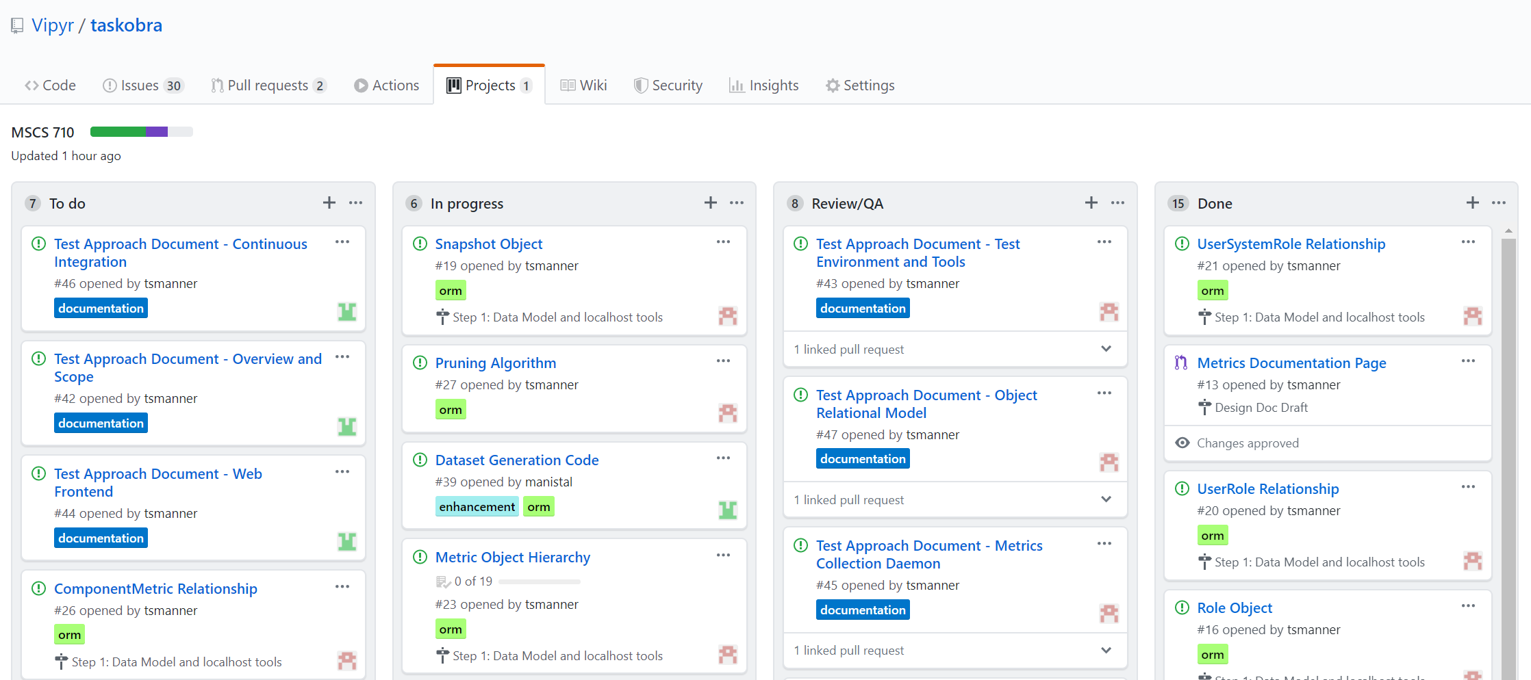Click assignee avatar on Dataset Generation Code card
The width and height of the screenshot is (1531, 680).
tap(728, 510)
